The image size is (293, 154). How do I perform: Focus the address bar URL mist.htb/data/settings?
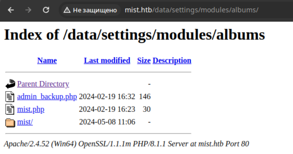(192, 10)
